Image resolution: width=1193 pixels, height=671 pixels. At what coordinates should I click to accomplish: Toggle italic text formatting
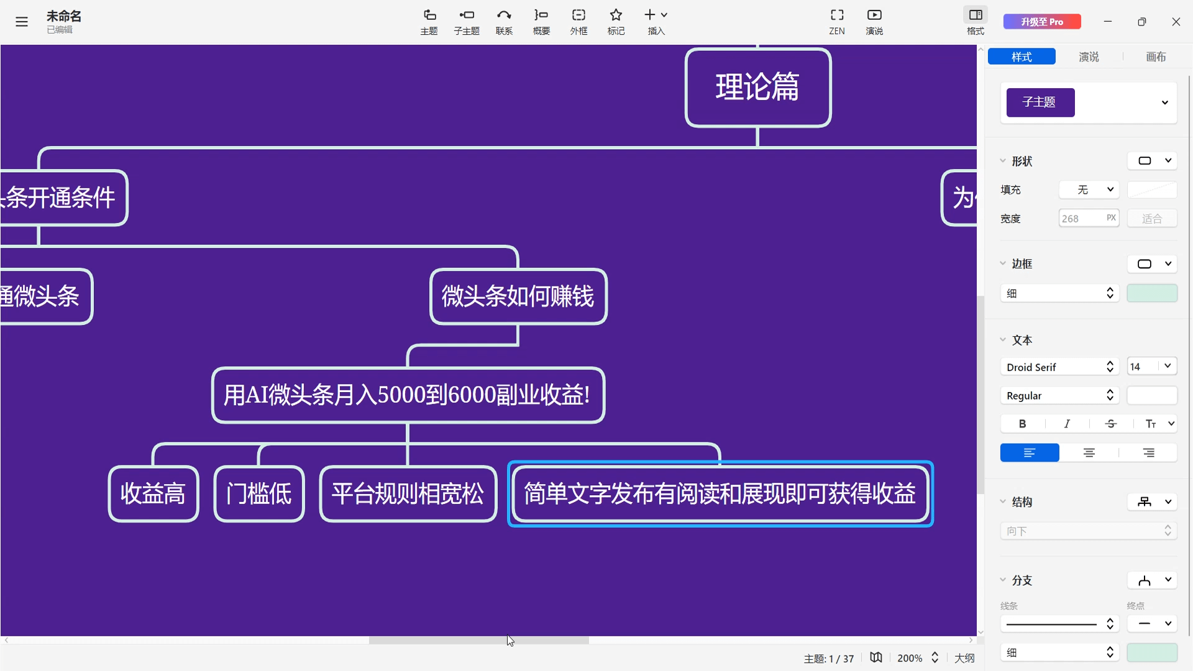tap(1067, 424)
